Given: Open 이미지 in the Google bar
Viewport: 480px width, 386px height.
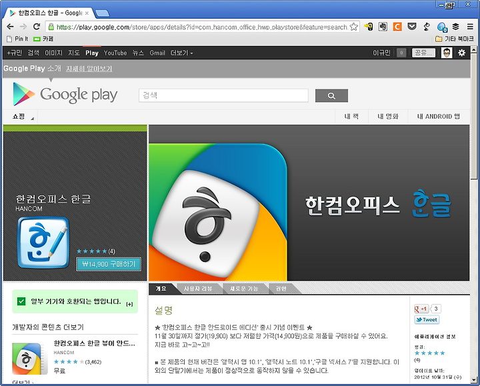Looking at the screenshot, I should [x=53, y=53].
